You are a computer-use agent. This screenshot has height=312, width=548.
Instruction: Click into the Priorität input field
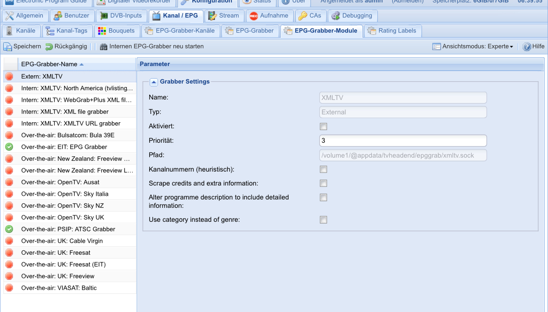403,140
